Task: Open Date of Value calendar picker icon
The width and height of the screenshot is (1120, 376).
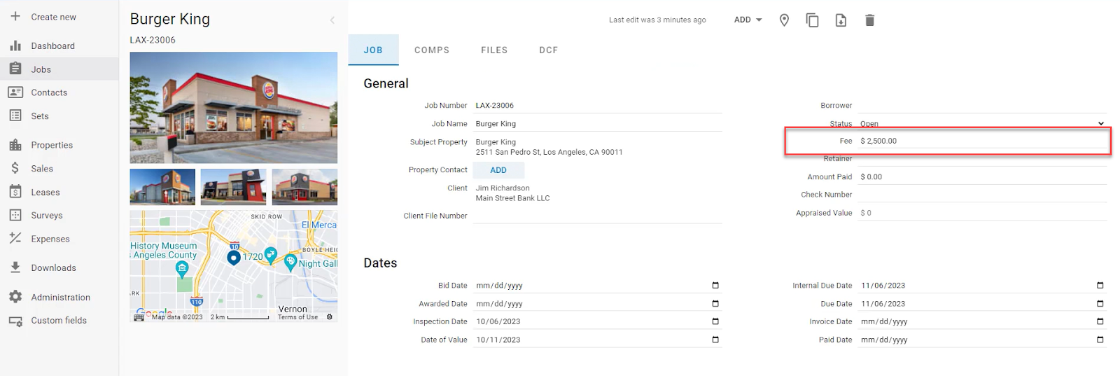Action: click(x=715, y=340)
